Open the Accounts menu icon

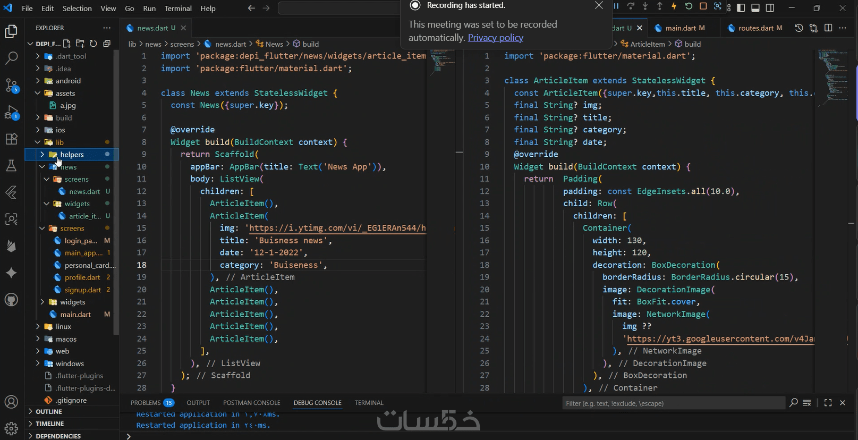(x=11, y=402)
